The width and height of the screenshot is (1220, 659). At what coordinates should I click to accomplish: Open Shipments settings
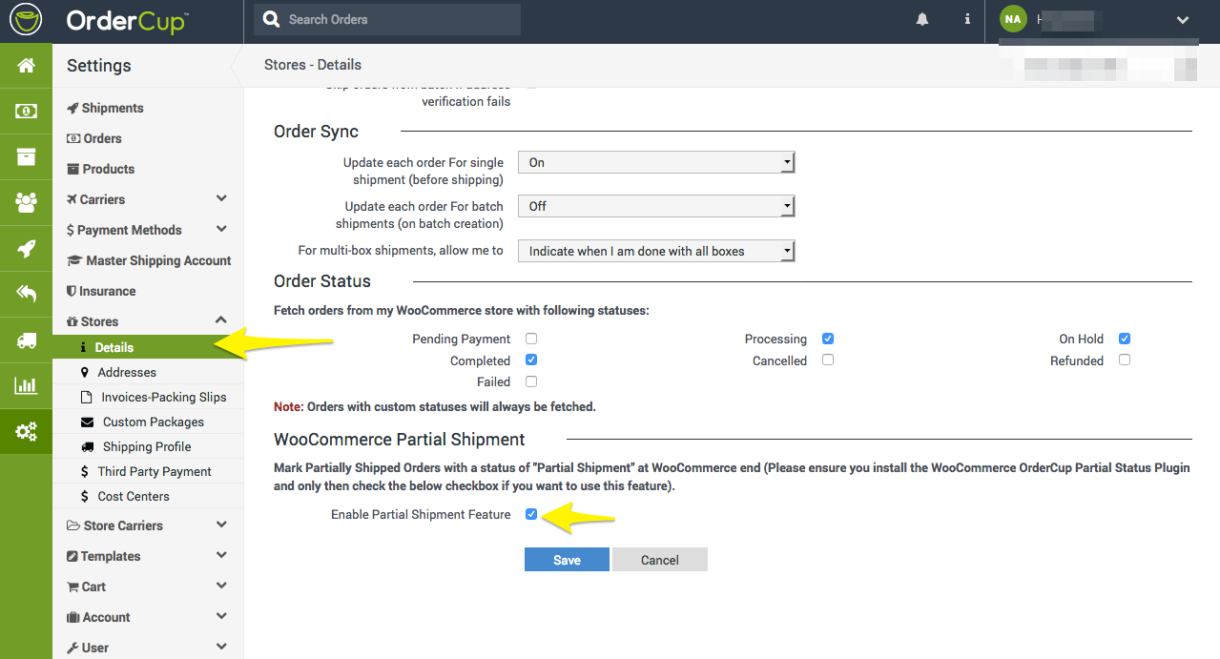(x=105, y=108)
